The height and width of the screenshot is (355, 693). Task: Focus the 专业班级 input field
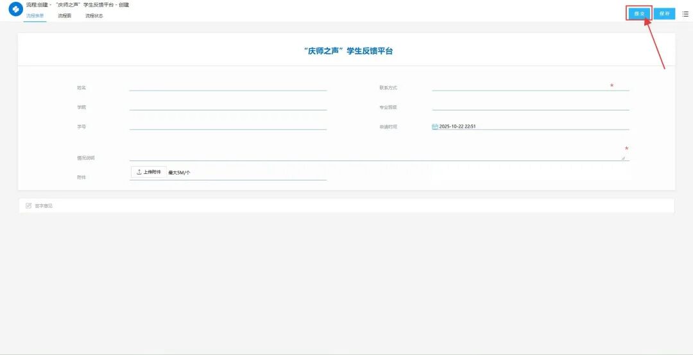(x=531, y=106)
